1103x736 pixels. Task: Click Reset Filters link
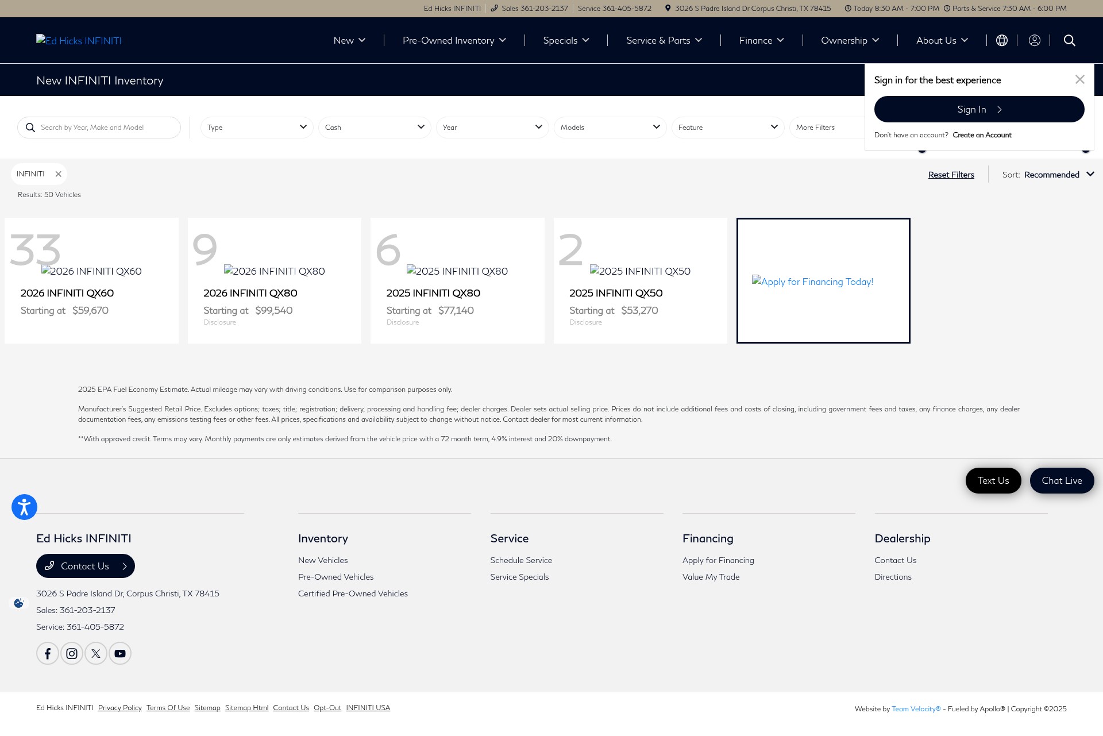pos(951,175)
